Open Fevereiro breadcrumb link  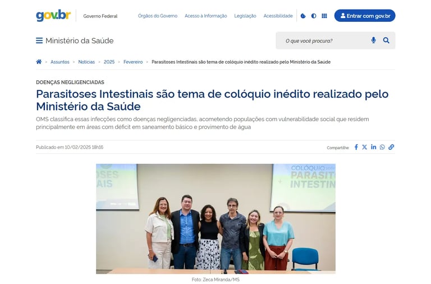(x=133, y=62)
